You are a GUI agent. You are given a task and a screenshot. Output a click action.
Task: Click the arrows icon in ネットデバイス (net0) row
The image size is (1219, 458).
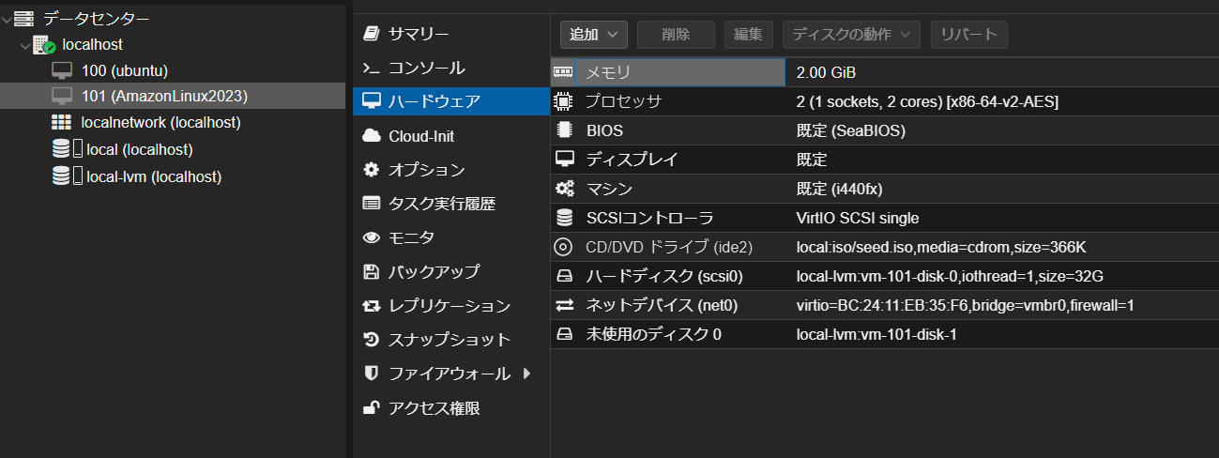point(564,305)
